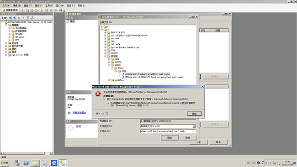Click the file name input field
This screenshot has height=167, width=297.
168,131
